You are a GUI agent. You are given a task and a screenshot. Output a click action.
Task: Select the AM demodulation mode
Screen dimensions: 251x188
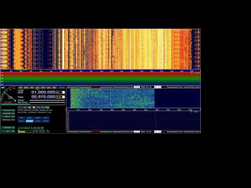click(x=20, y=88)
